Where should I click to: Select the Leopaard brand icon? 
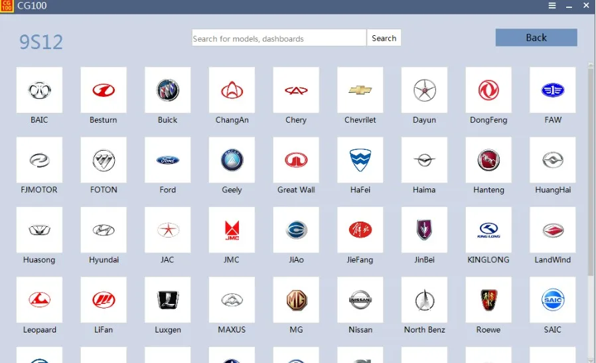39,300
